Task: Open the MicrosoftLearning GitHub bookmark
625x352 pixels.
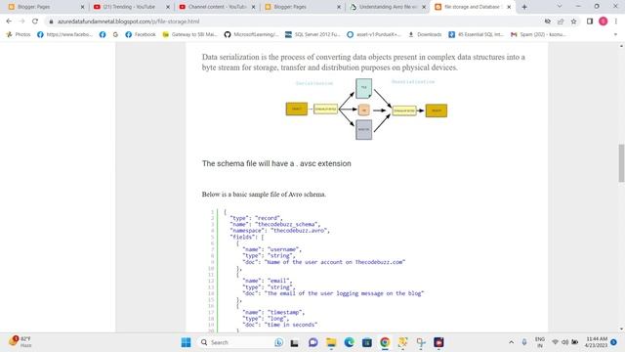Action: click(x=251, y=34)
